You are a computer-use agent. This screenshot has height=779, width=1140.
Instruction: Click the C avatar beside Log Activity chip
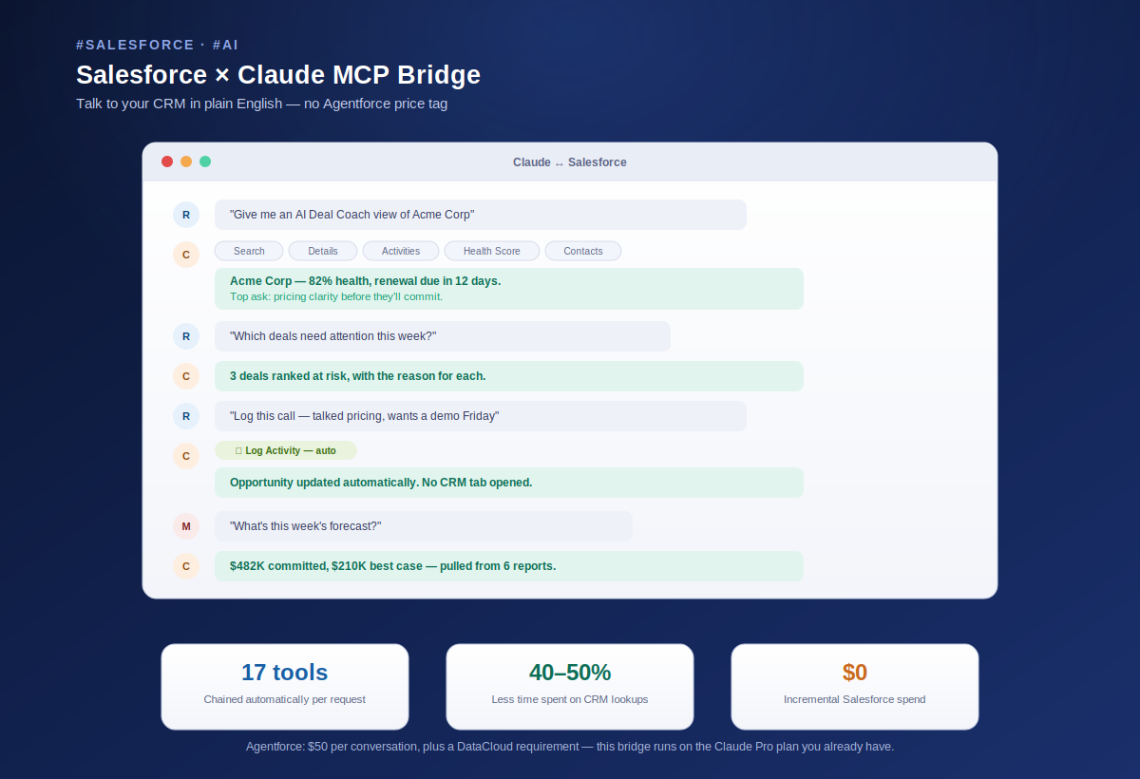186,456
